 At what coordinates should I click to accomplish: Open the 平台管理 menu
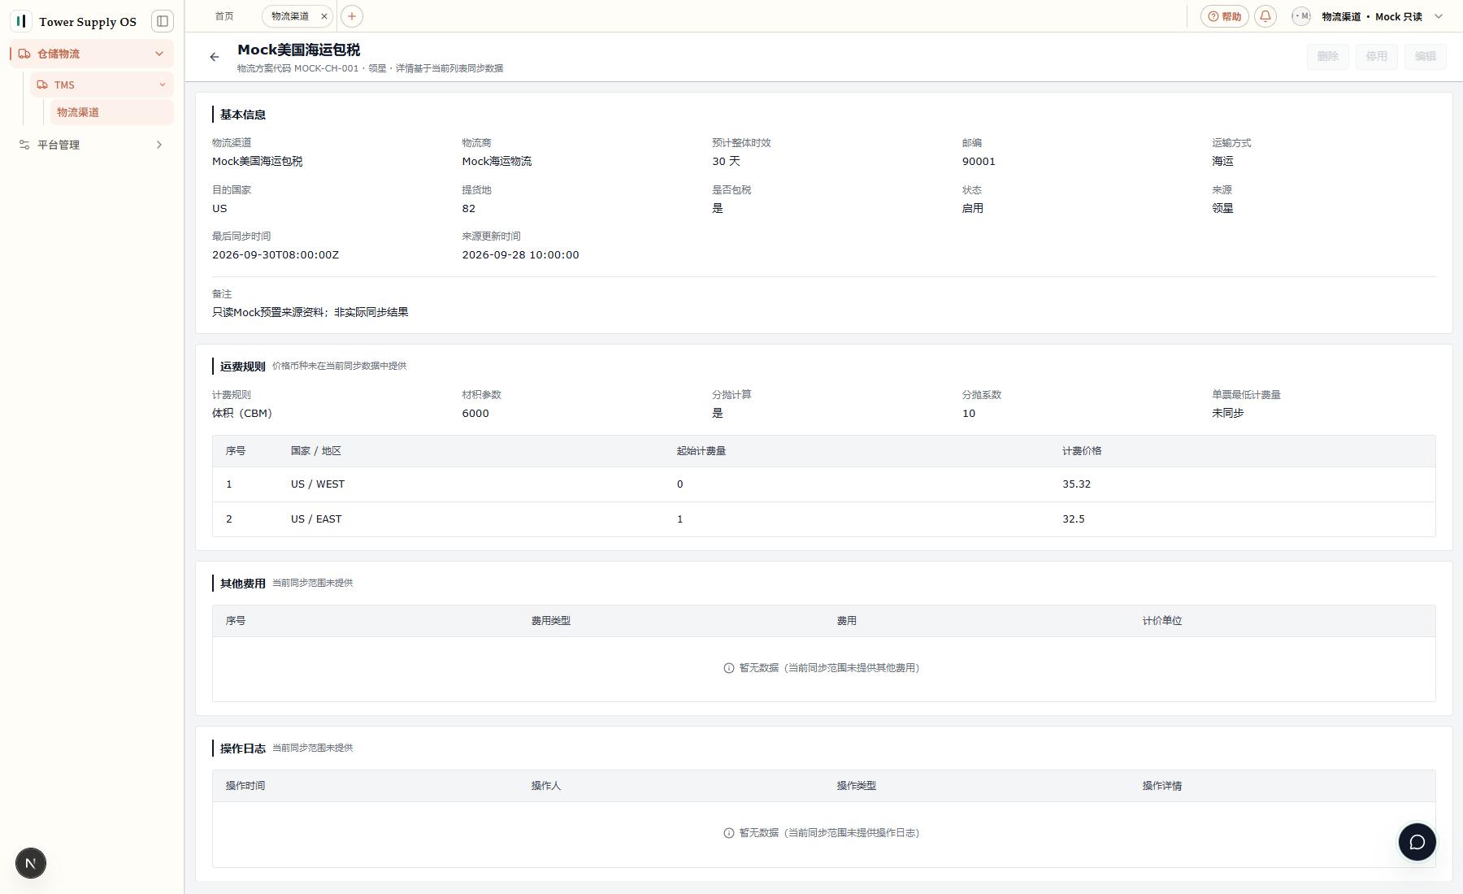pos(92,145)
